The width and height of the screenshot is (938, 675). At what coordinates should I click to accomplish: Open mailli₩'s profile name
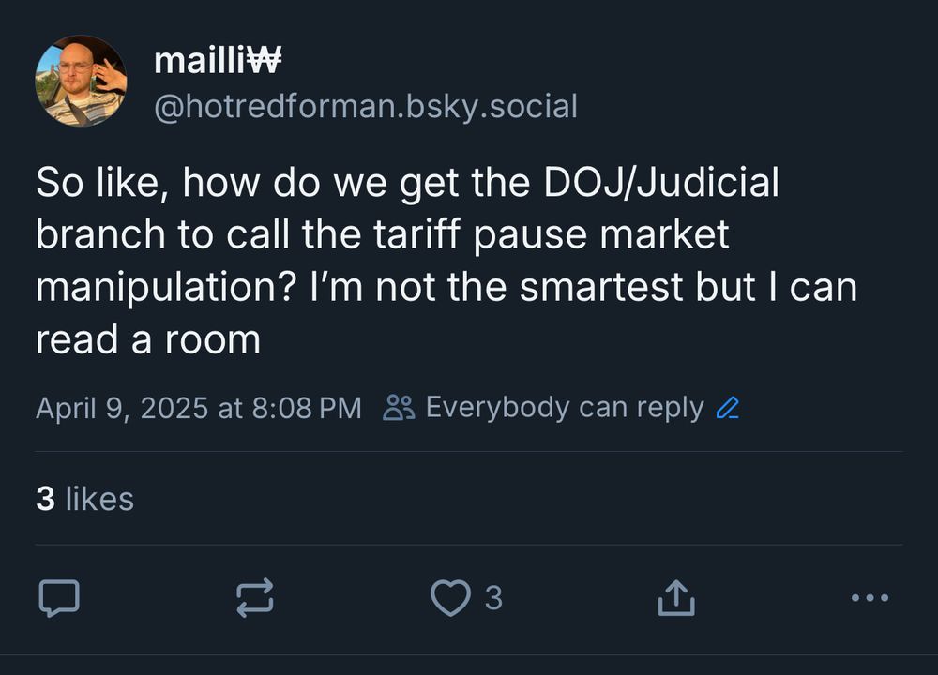click(x=218, y=62)
